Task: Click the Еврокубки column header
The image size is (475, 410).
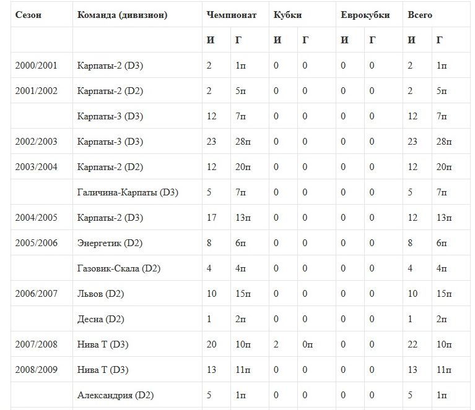Action: point(365,15)
